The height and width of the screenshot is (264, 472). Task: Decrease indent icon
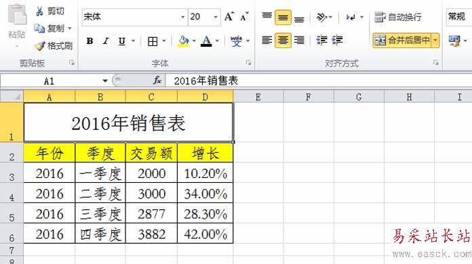tap(322, 40)
